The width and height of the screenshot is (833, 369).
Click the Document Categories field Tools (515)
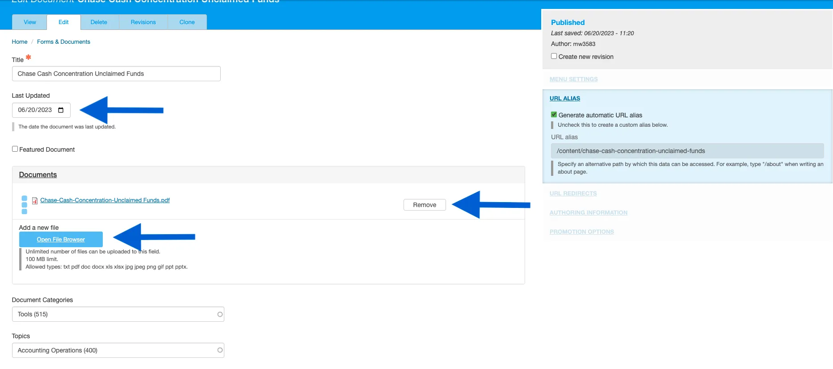(118, 314)
